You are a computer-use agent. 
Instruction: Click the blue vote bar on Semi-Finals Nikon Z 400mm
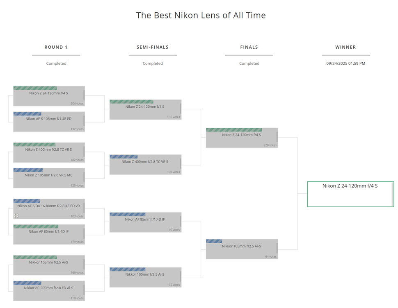click(124, 156)
